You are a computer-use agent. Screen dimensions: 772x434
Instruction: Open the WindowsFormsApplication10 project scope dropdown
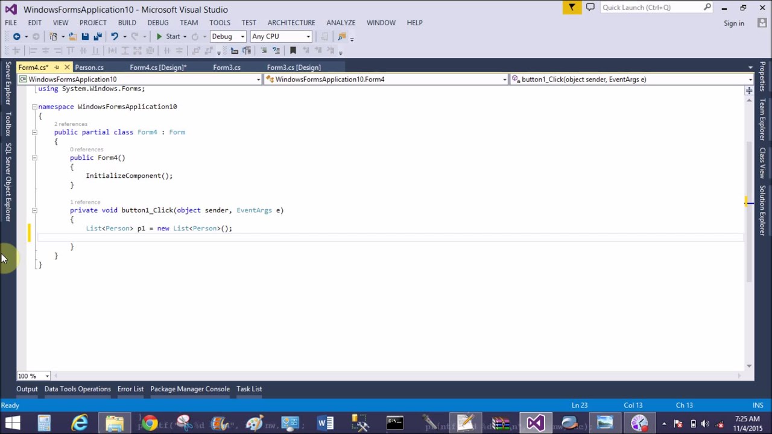point(139,79)
